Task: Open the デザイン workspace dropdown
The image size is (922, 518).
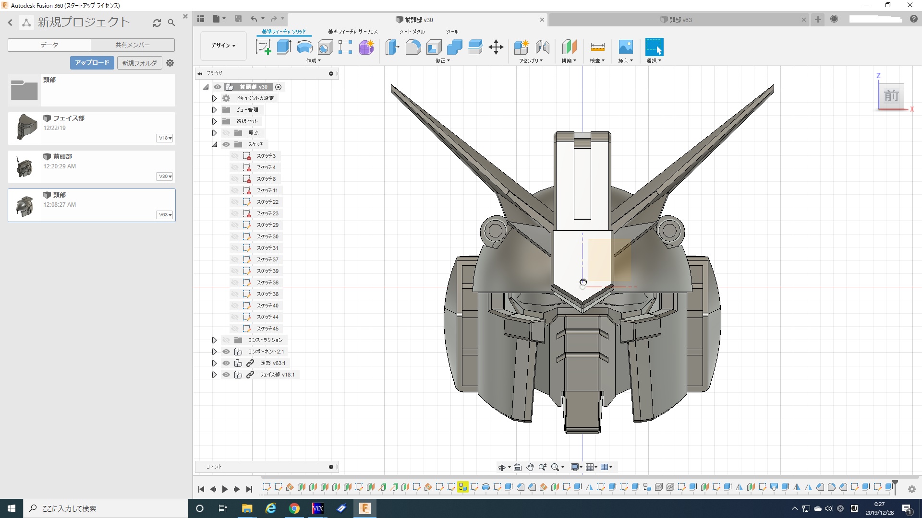Action: pyautogui.click(x=223, y=46)
